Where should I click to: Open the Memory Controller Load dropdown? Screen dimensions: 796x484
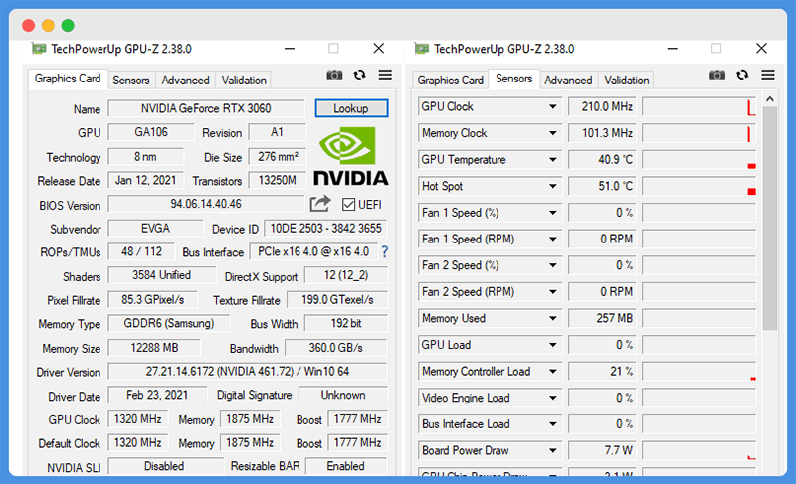click(x=553, y=372)
